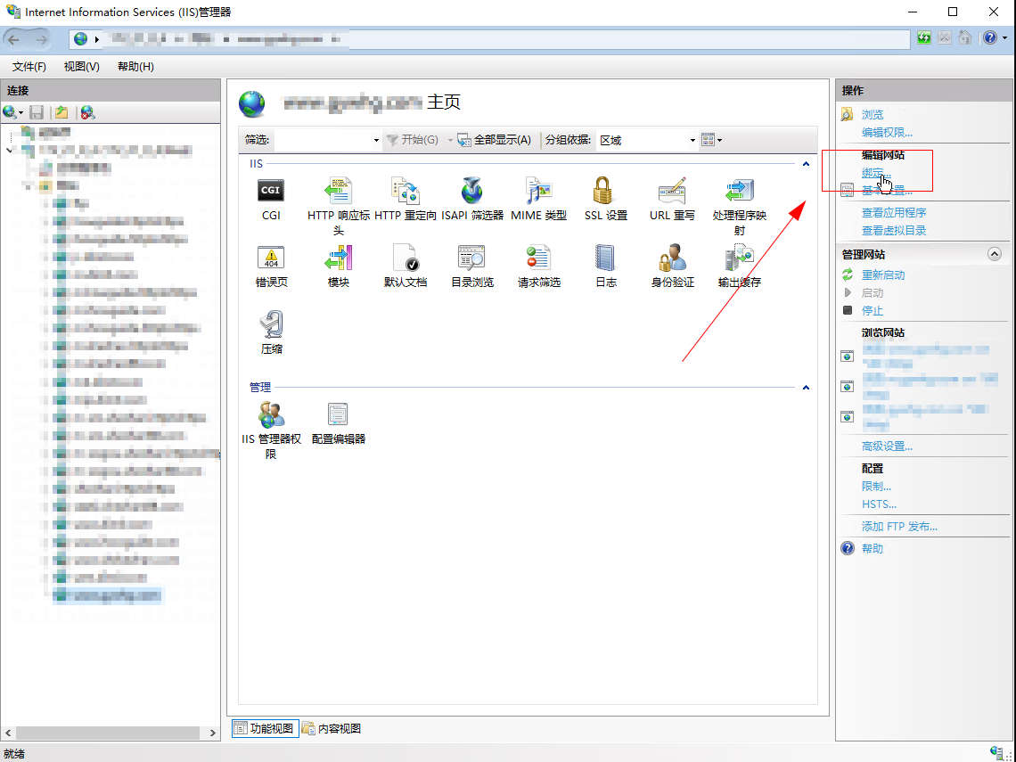The width and height of the screenshot is (1016, 762).
Task: Open the 配置编辑器 feature
Action: 339,423
